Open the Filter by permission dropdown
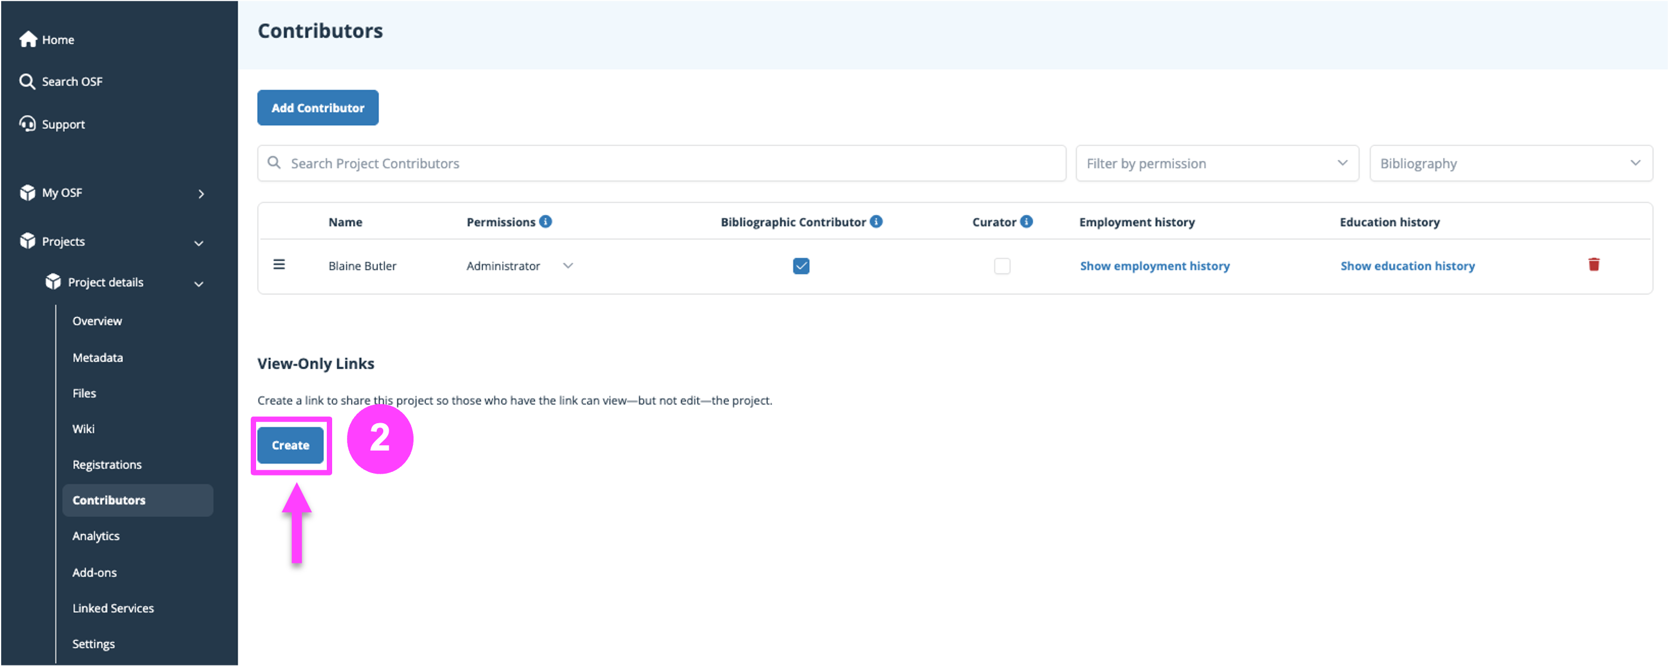Viewport: 1669px width, 666px height. pyautogui.click(x=1217, y=163)
